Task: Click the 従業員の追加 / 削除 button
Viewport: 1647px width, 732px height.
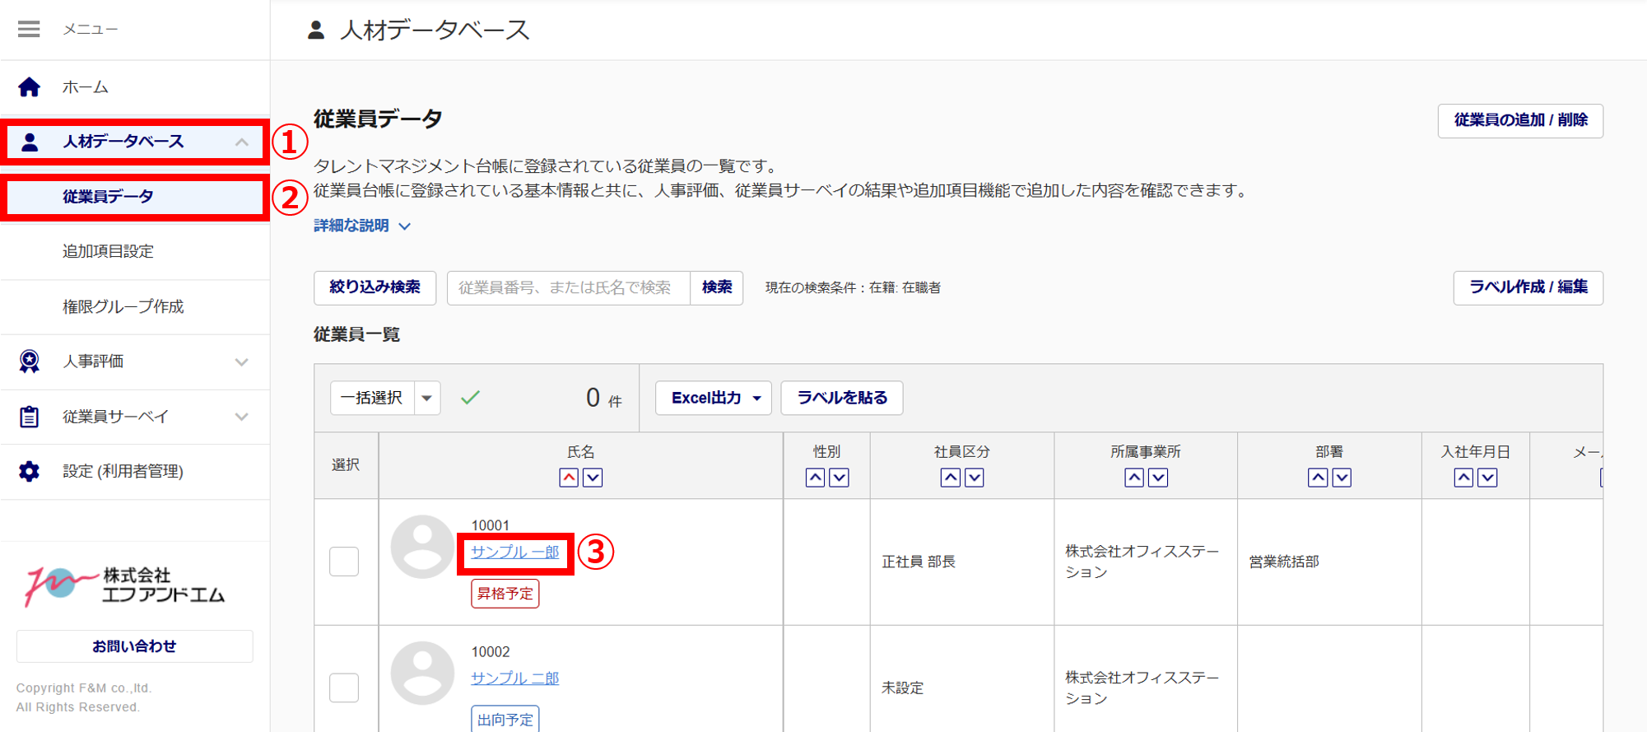Action: (x=1519, y=121)
